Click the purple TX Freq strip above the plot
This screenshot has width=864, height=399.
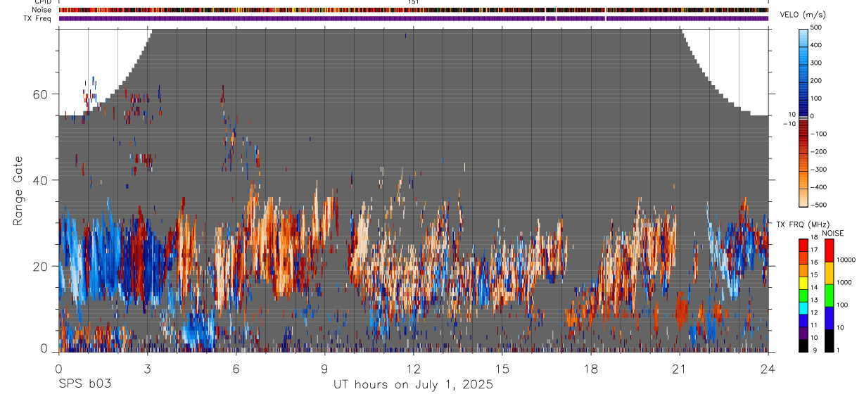tap(413, 18)
